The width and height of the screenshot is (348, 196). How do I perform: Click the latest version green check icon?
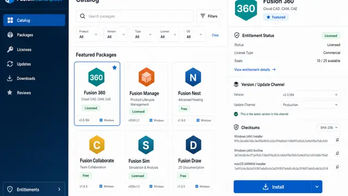[x=236, y=114]
